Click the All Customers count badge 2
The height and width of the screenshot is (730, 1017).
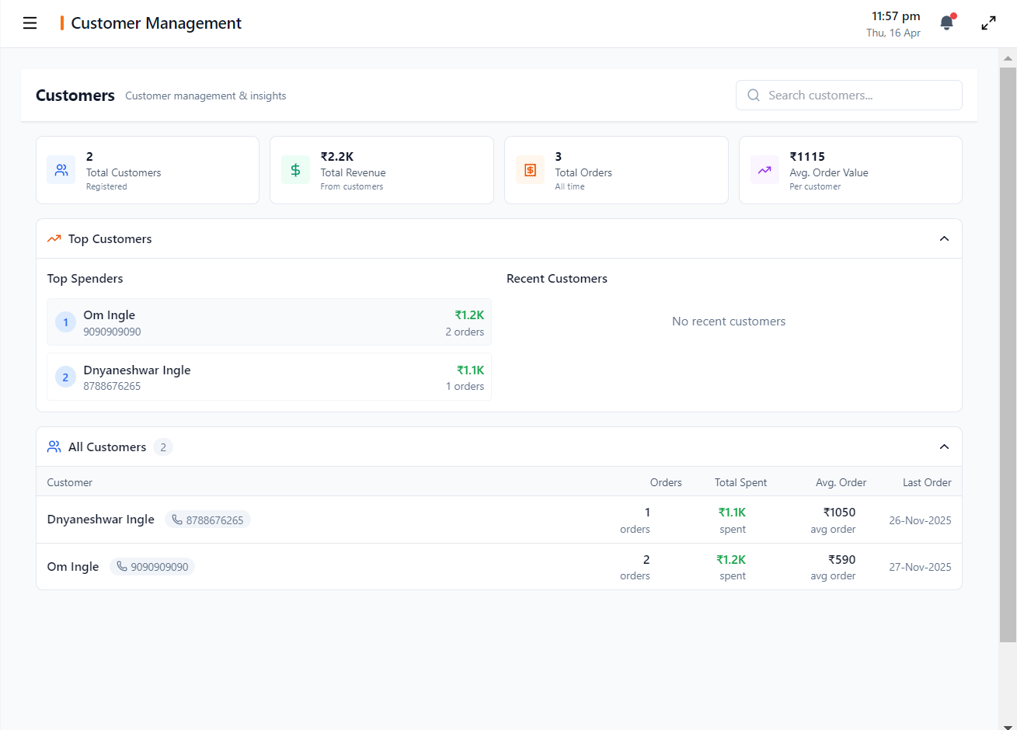163,447
